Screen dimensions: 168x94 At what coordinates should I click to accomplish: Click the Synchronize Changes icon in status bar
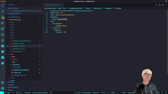click(x=13, y=93)
